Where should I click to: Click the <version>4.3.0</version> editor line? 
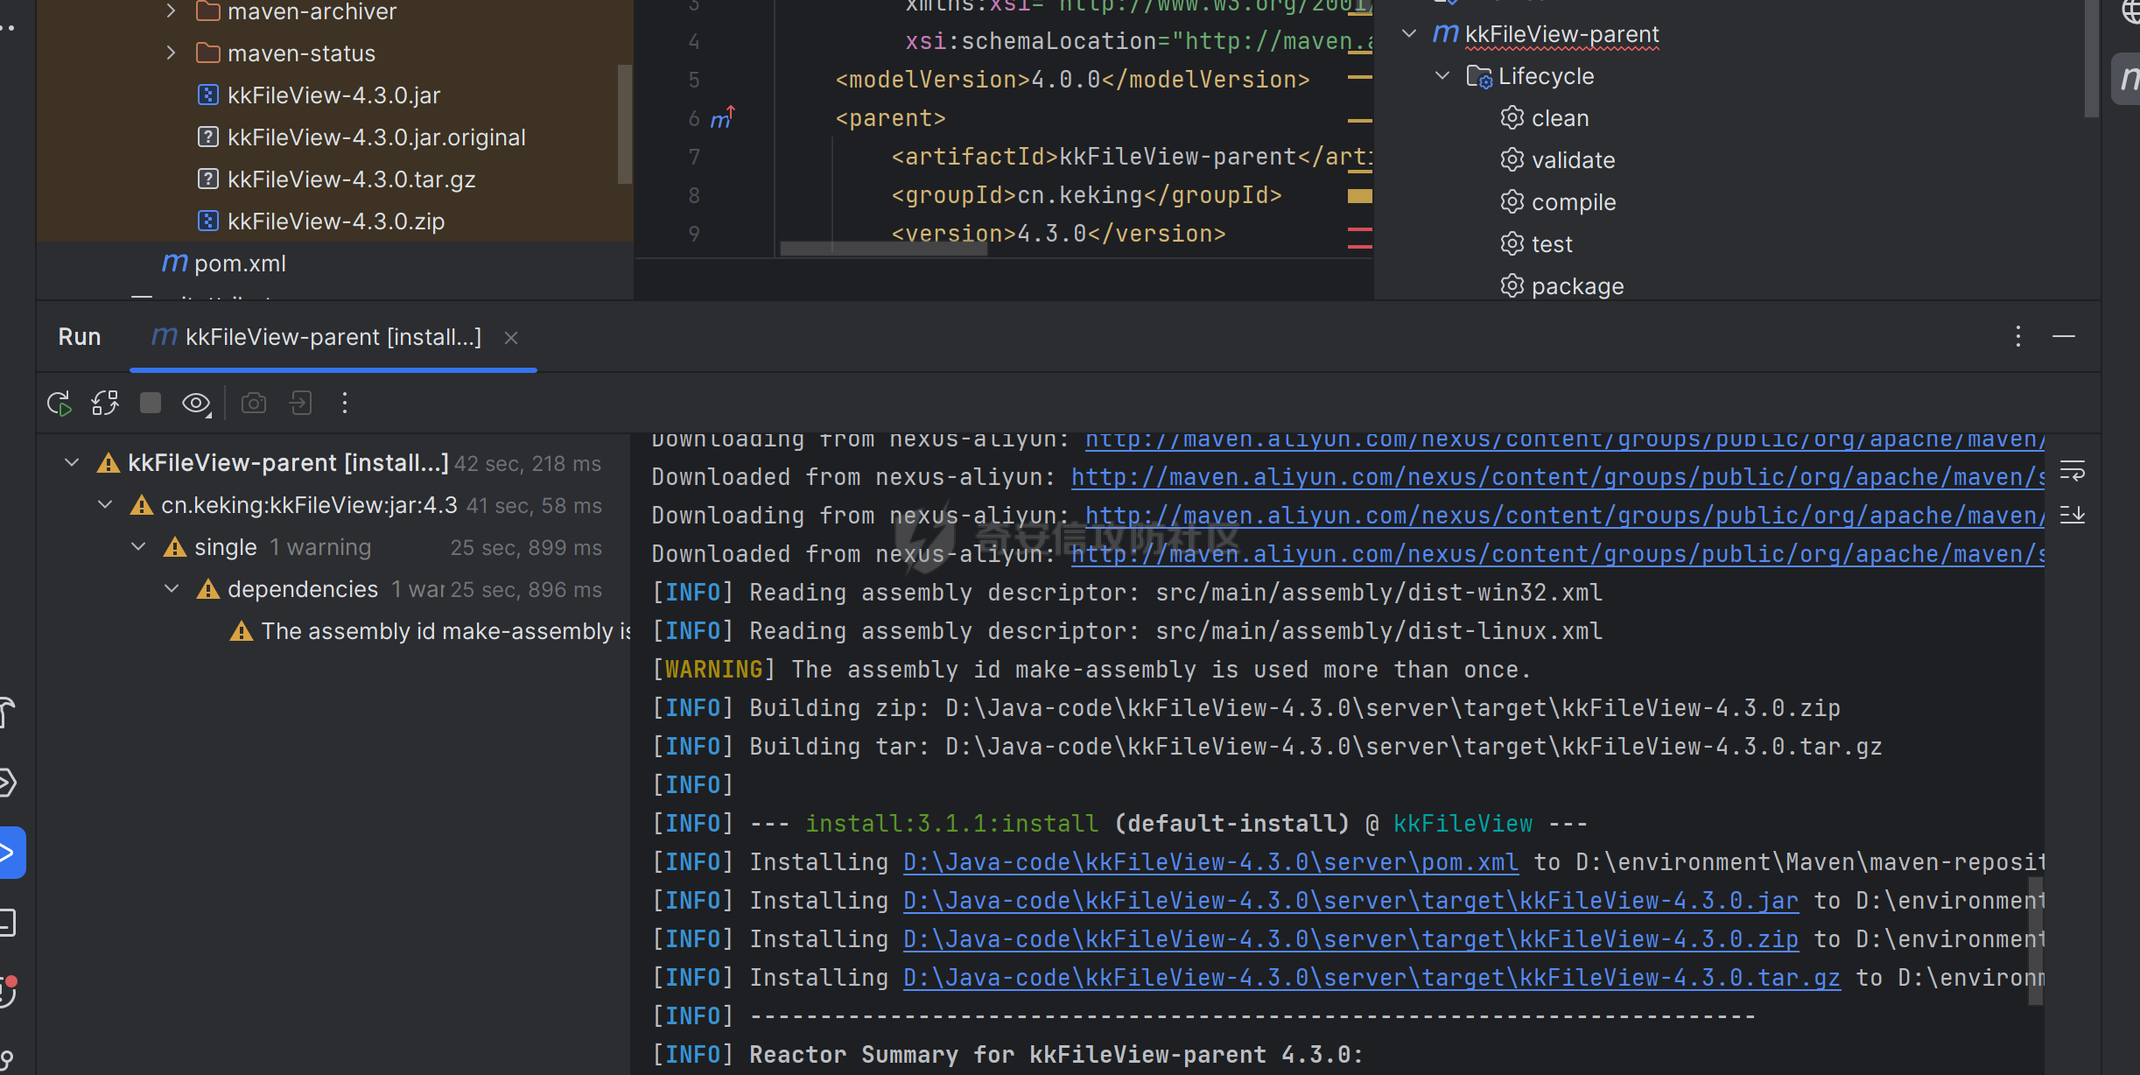(1058, 234)
